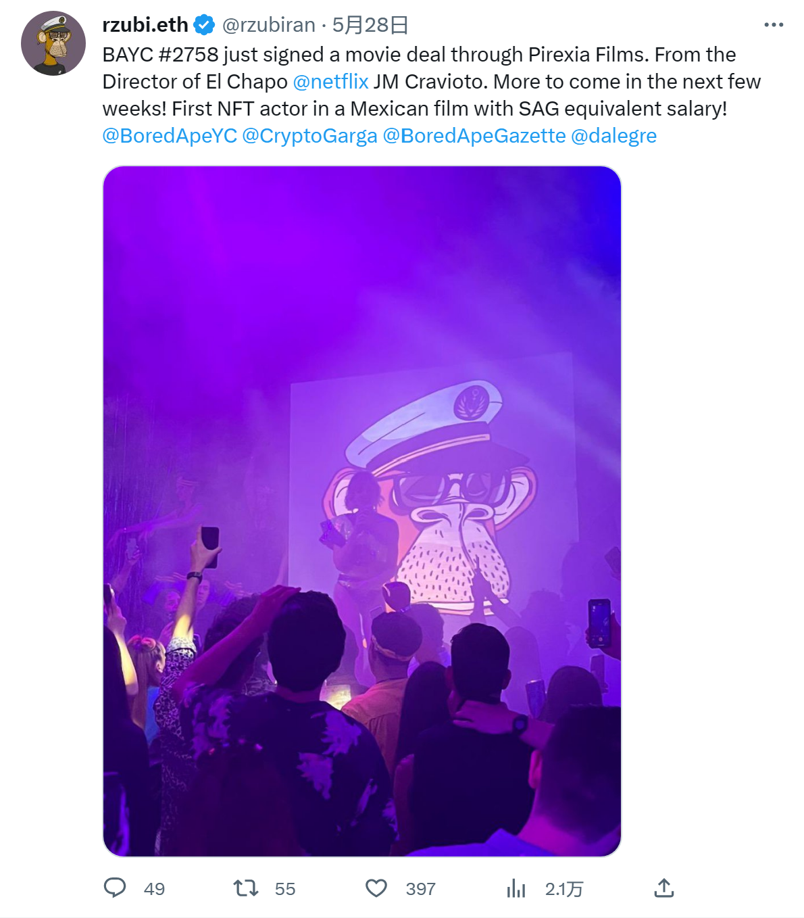Image resolution: width=804 pixels, height=918 pixels.
Task: Expand the purple concert photo attachment
Action: 362,511
